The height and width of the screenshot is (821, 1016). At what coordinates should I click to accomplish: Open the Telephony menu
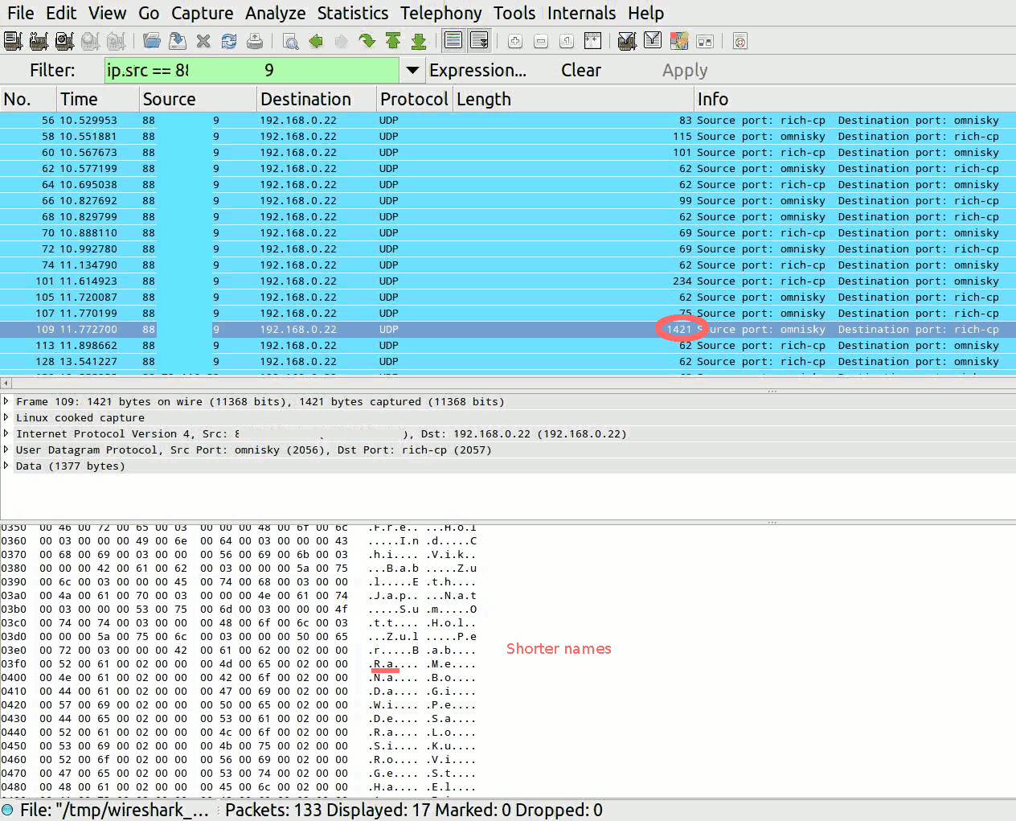[x=440, y=13]
